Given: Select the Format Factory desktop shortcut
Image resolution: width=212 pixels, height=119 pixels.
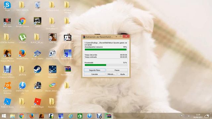Looking at the screenshot, I should click(x=52, y=55).
